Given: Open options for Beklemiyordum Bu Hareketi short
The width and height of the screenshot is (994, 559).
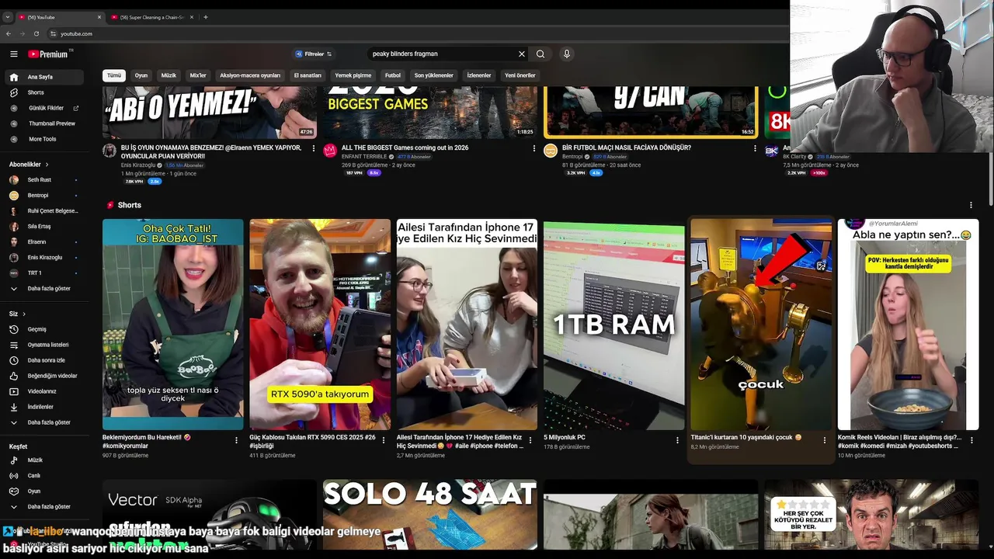Looking at the screenshot, I should (x=236, y=440).
